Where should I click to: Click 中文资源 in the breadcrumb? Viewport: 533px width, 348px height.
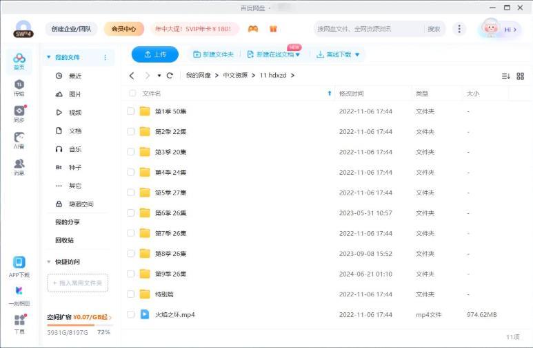[235, 75]
